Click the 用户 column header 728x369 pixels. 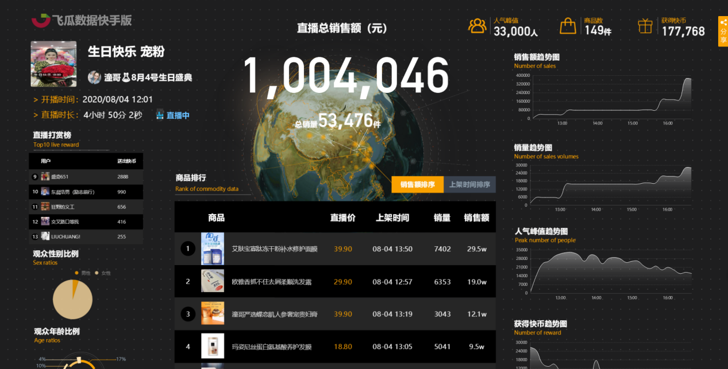pos(45,161)
